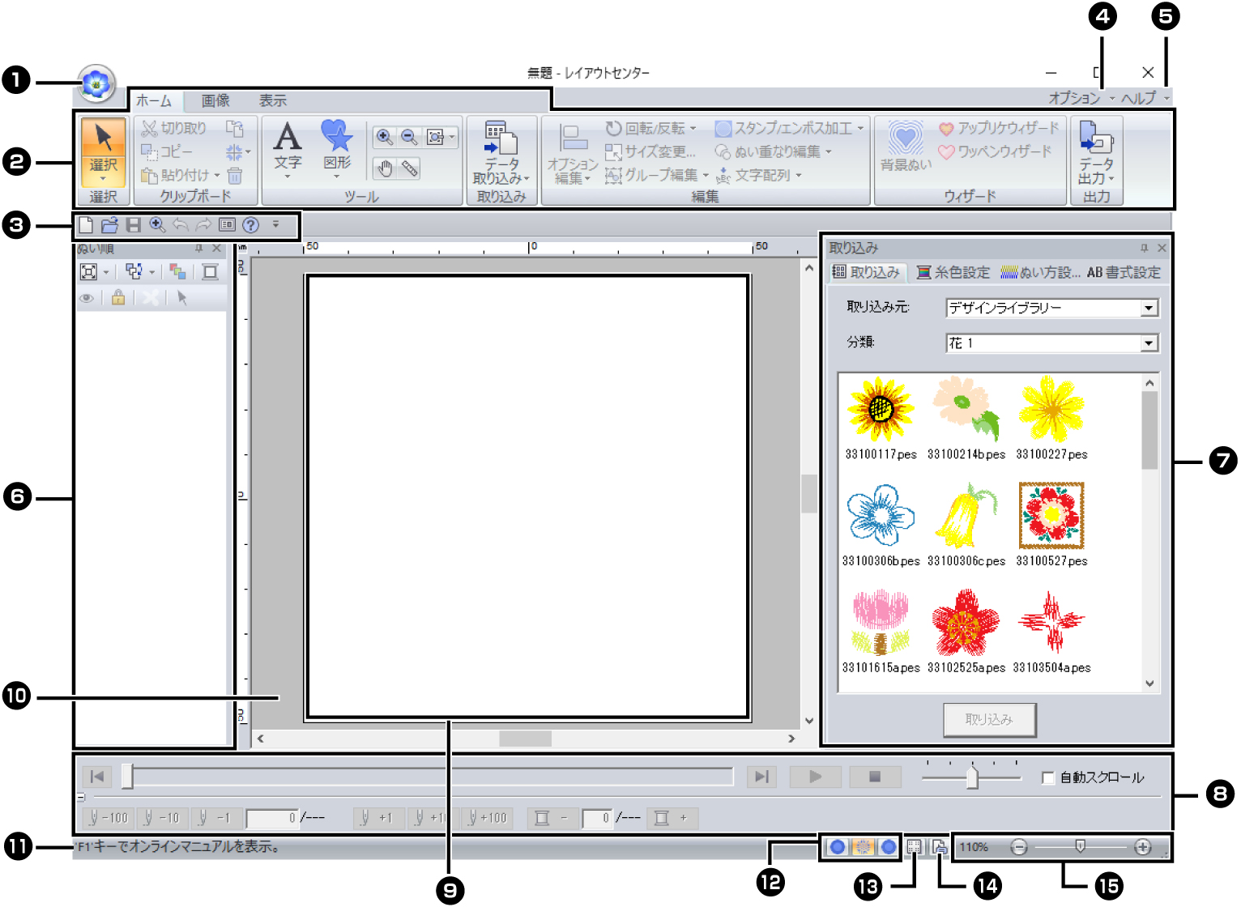Click the lock icon in sewing order pane

118,297
